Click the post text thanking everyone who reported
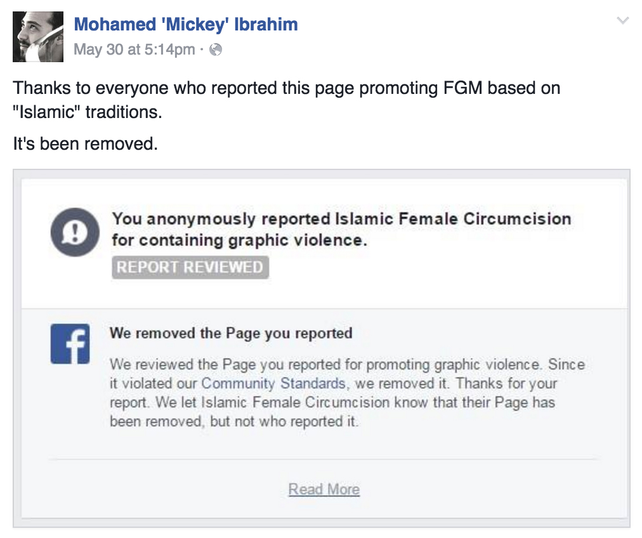Viewport: 642px width, 538px height. (x=287, y=100)
